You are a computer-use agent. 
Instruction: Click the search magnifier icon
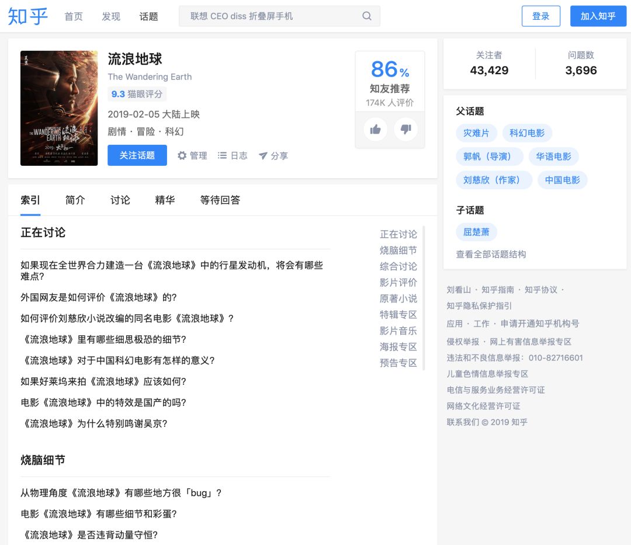click(x=366, y=16)
